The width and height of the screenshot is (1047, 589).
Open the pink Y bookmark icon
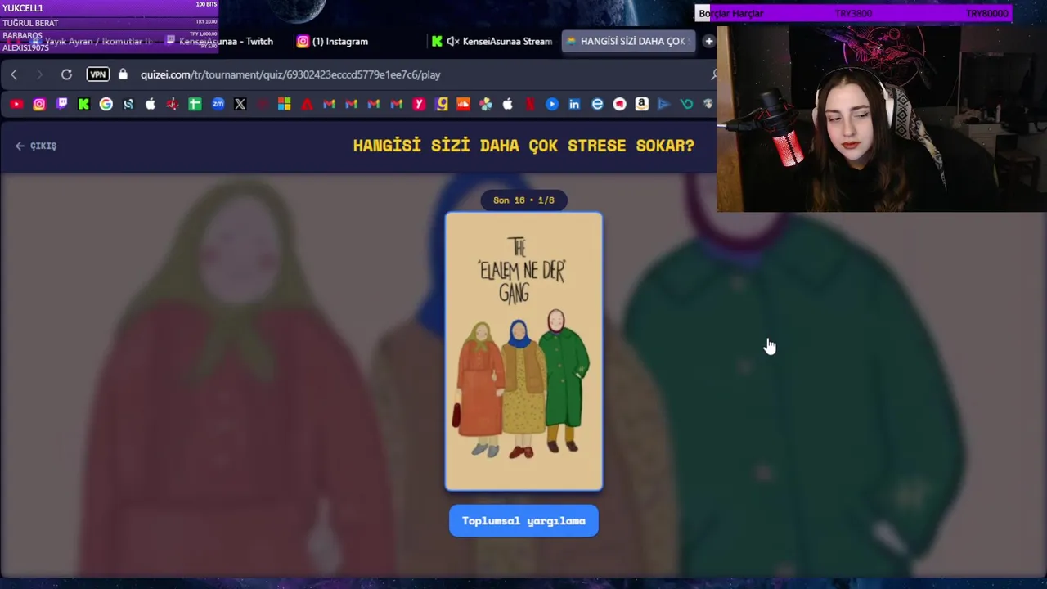419,104
